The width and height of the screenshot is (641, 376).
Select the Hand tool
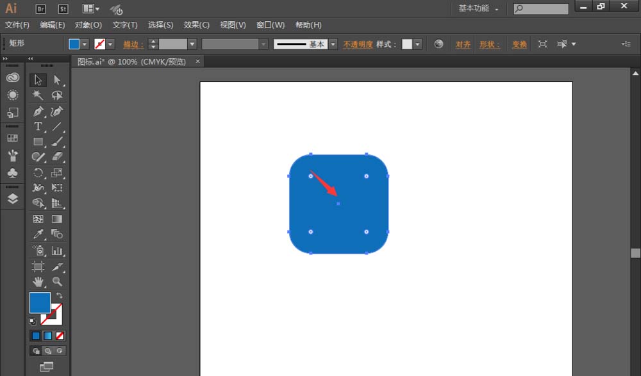pyautogui.click(x=38, y=281)
